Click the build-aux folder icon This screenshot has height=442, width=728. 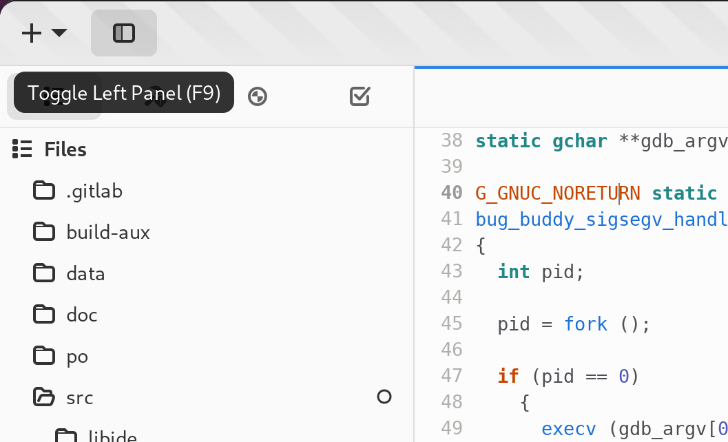click(x=44, y=232)
